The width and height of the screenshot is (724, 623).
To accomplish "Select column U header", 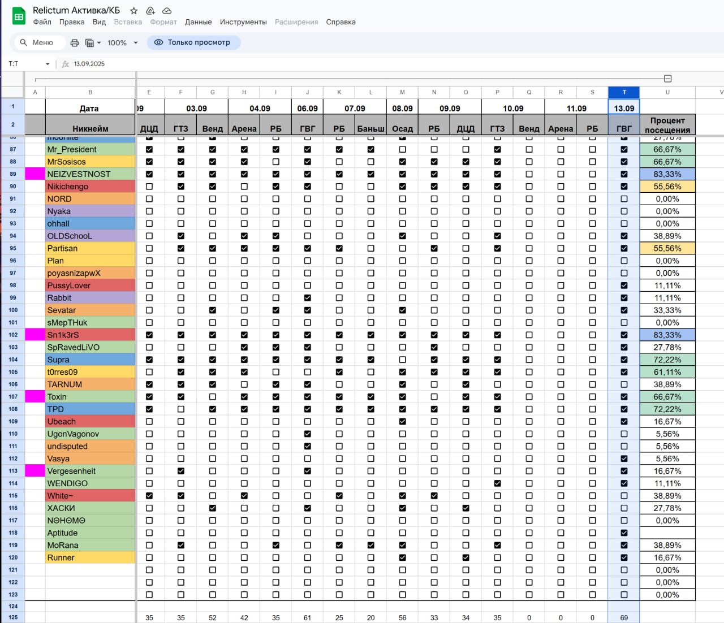I will [x=667, y=92].
